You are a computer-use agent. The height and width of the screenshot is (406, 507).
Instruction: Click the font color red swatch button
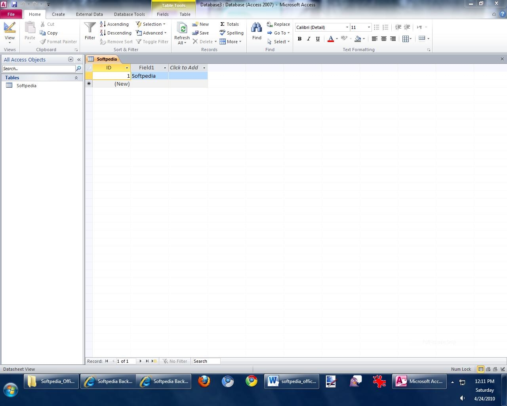[331, 39]
